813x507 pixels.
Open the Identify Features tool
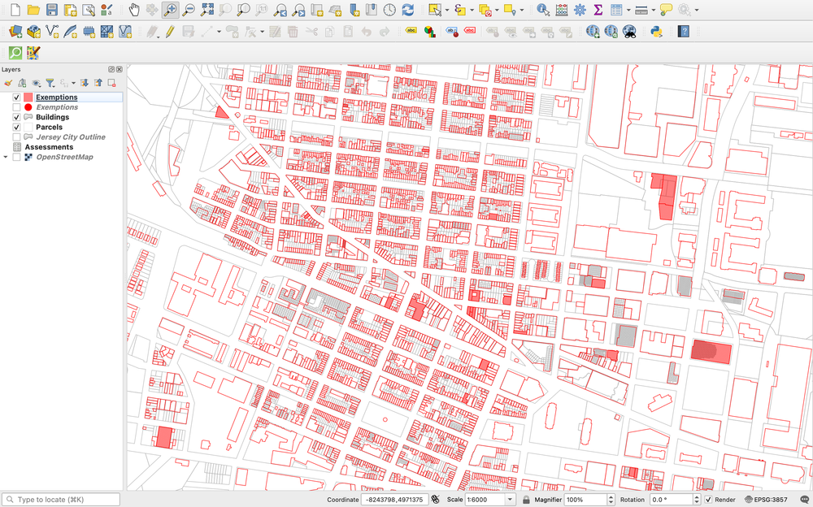pos(543,10)
